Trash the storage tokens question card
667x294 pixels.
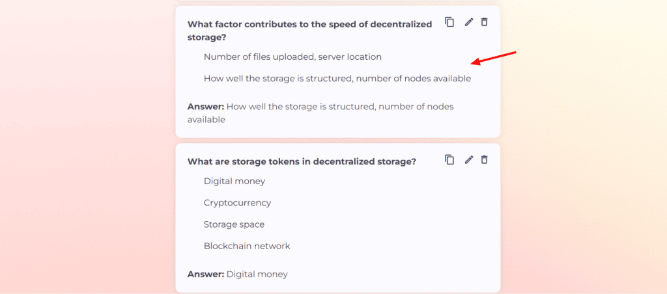point(484,159)
